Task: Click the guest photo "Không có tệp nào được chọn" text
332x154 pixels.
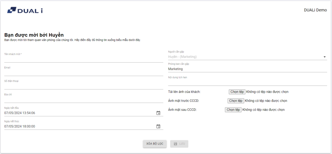Action: click(x=267, y=92)
